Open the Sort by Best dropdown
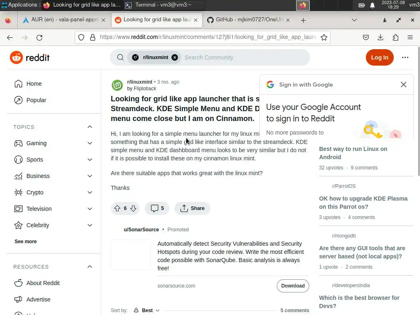The height and width of the screenshot is (315, 420). pos(146,310)
